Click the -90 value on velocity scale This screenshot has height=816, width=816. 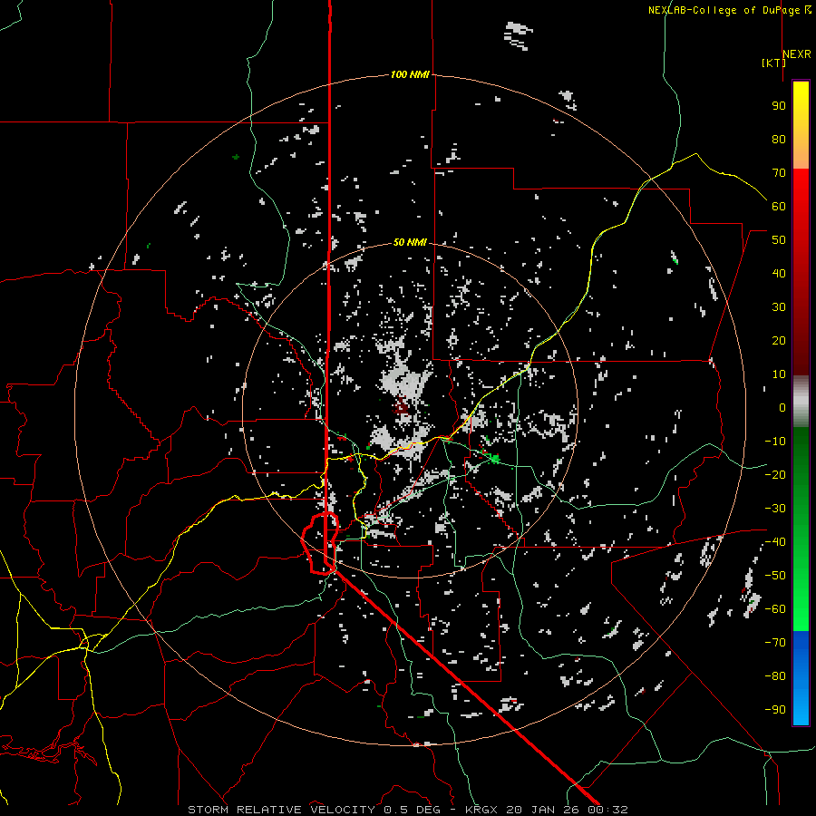click(x=775, y=710)
